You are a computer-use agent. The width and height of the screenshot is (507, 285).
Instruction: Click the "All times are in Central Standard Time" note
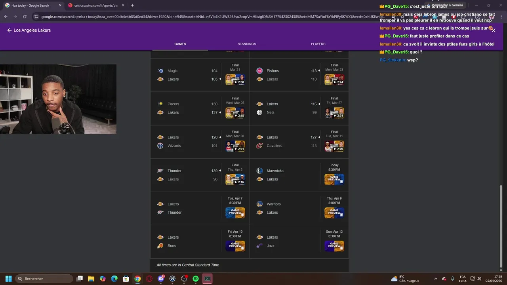[x=188, y=265]
